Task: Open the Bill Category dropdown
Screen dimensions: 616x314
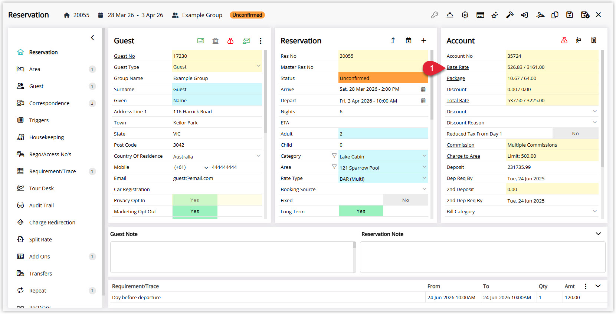Action: (594, 211)
